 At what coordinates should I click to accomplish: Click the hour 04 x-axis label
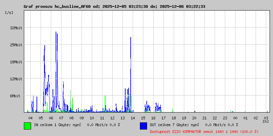click(x=30, y=118)
